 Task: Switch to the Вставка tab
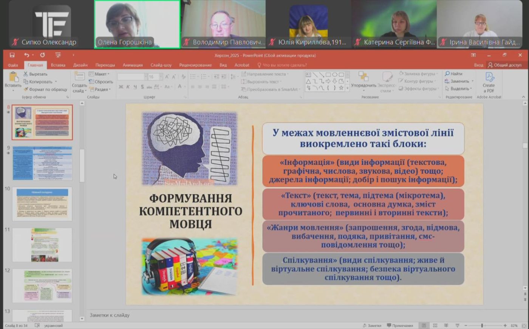pos(58,65)
